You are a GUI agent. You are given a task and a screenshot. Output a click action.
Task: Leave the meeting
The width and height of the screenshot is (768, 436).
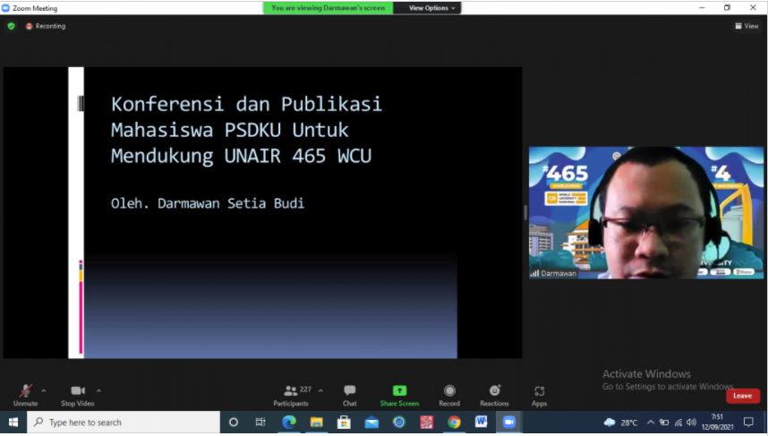click(742, 396)
